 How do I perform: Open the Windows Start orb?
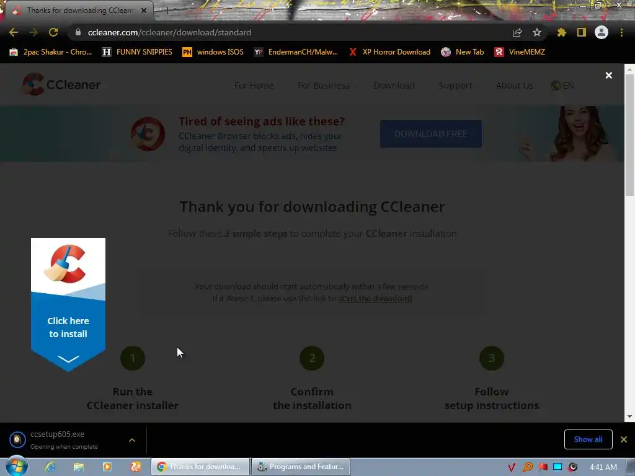[x=17, y=467]
